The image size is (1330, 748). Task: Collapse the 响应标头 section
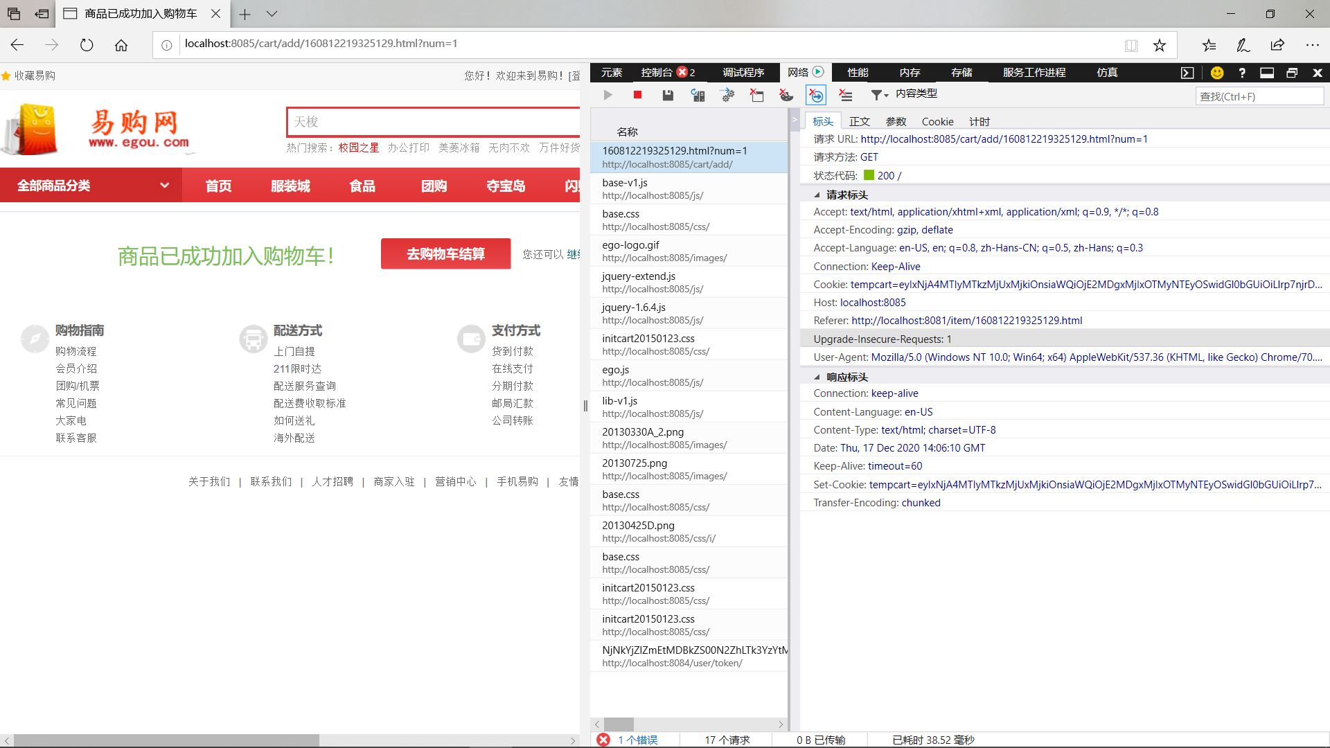(817, 377)
